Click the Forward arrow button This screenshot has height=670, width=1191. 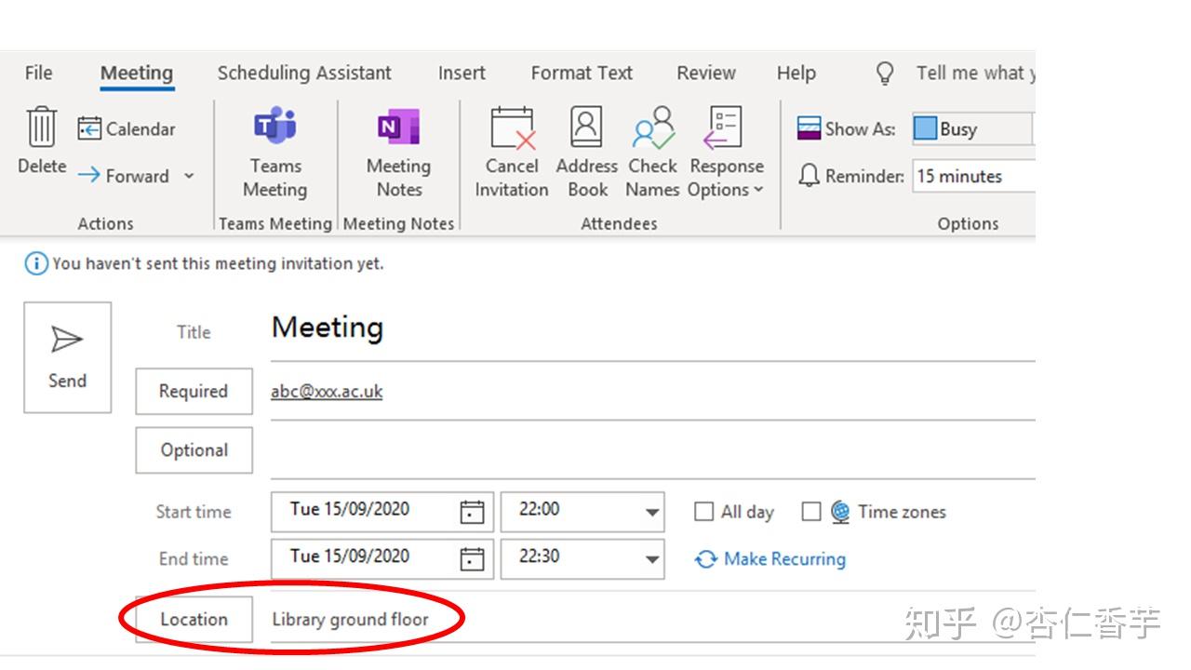pos(125,176)
